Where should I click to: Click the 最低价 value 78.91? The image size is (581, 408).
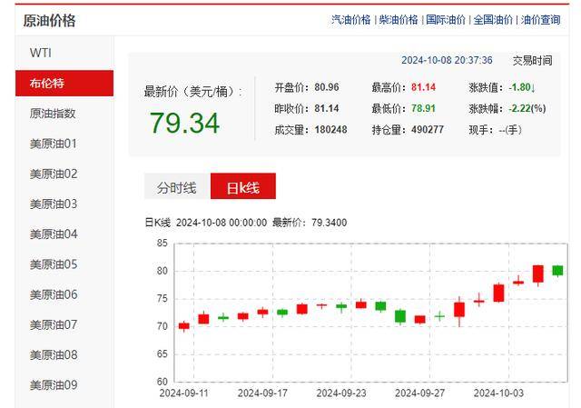coord(424,109)
